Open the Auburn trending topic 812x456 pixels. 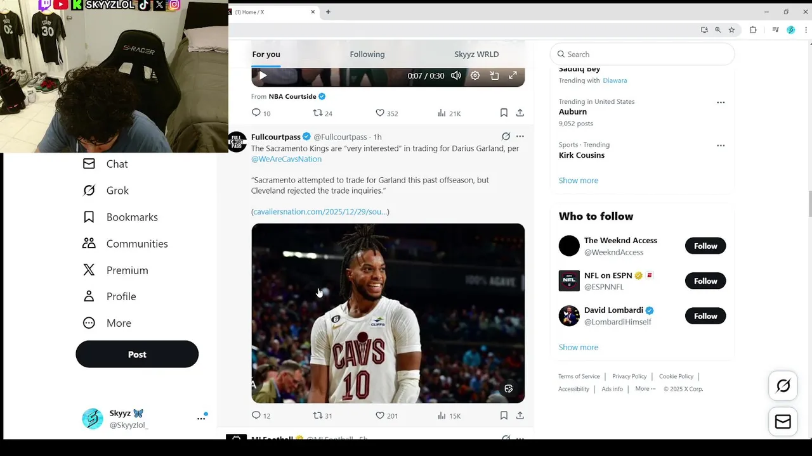coord(573,112)
